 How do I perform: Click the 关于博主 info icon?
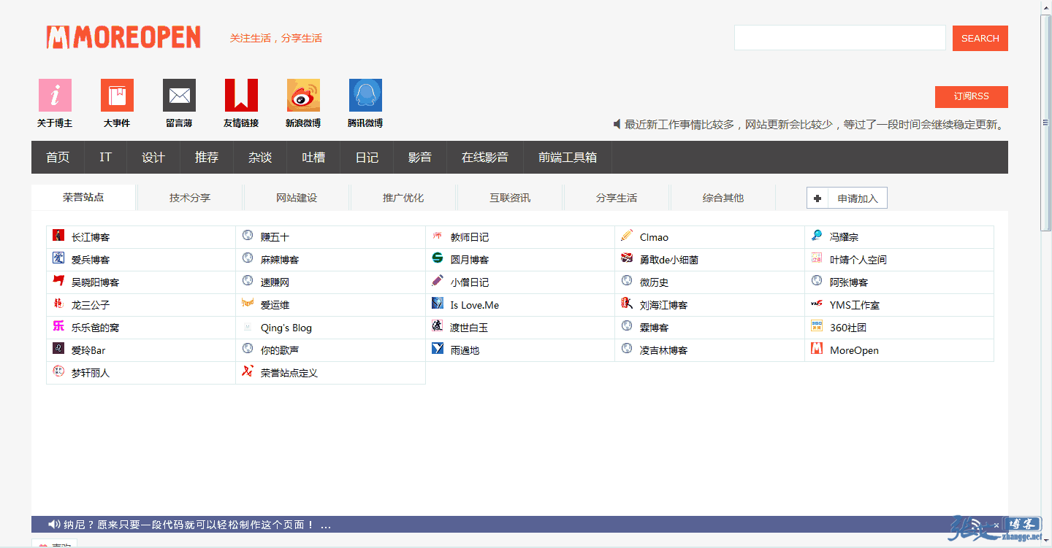55,95
